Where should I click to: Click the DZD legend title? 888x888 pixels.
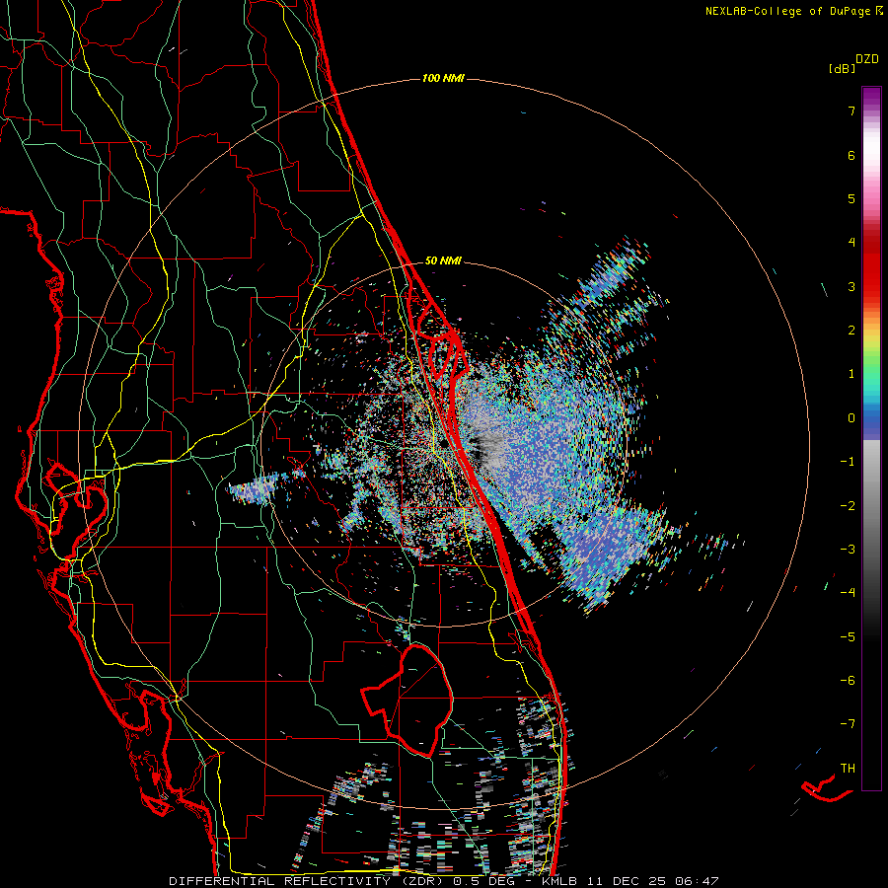click(x=867, y=59)
